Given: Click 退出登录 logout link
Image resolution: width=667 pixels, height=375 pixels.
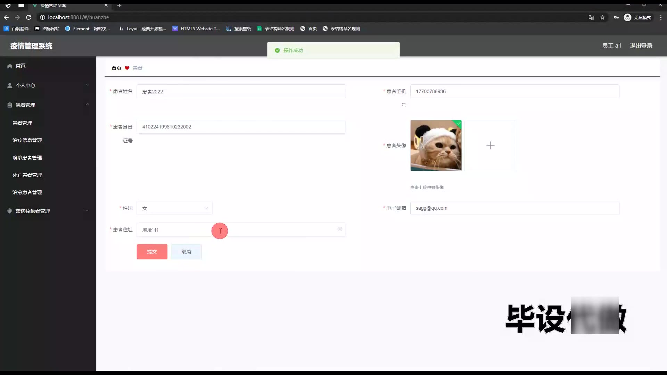Looking at the screenshot, I should click(x=641, y=46).
